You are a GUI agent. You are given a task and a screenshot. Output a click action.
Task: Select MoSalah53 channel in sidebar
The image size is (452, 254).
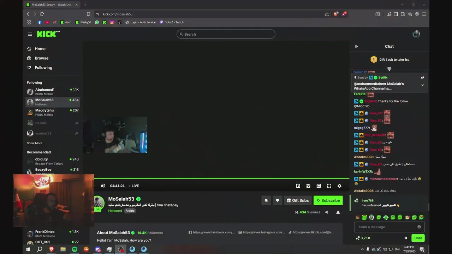(53, 102)
